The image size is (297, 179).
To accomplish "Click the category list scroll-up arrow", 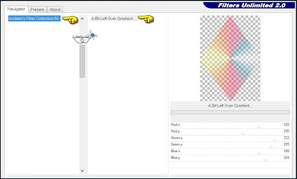I will (82, 18).
